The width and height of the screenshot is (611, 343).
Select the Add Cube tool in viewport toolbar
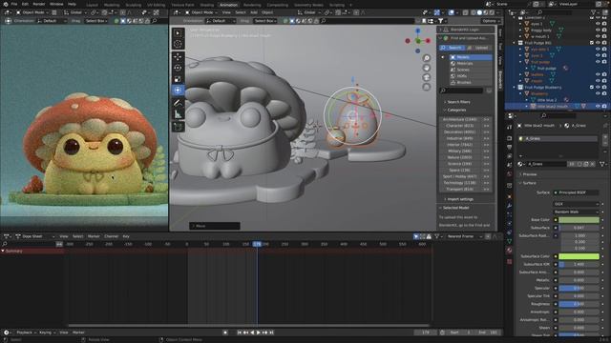(178, 127)
